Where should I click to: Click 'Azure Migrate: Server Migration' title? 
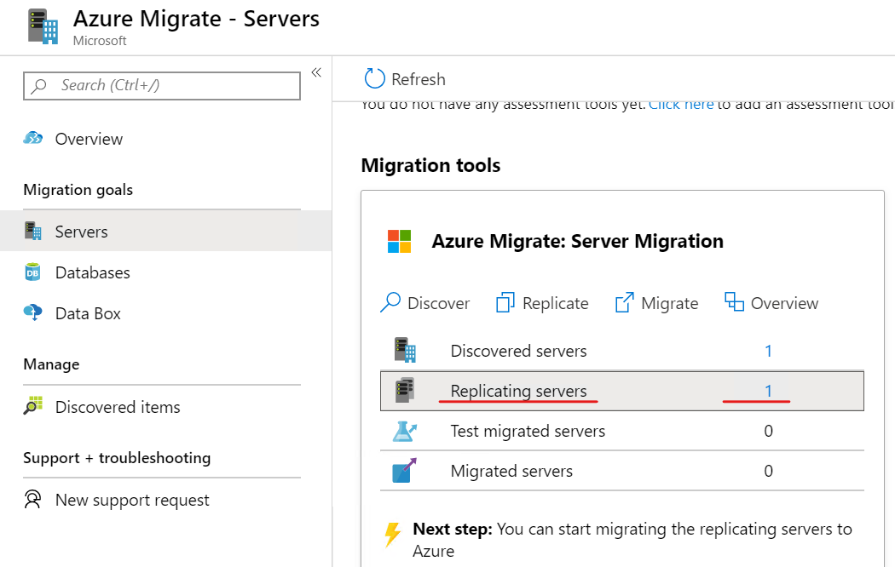coord(578,242)
